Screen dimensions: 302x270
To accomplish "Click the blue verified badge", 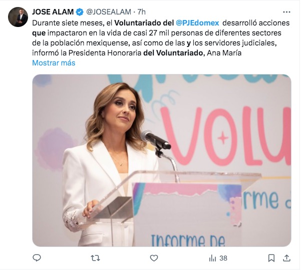I will [80, 12].
